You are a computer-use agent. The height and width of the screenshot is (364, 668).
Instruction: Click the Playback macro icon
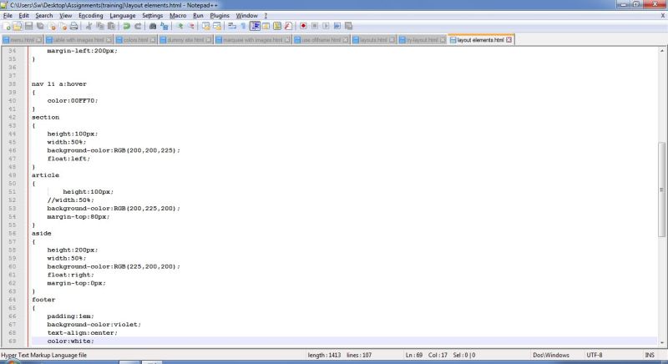326,26
